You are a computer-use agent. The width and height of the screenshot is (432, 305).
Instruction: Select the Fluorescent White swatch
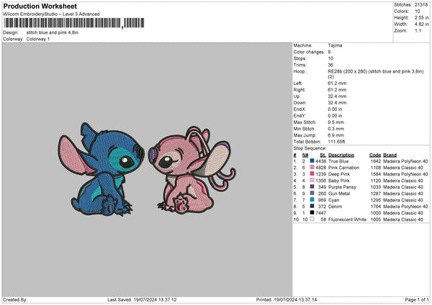pyautogui.click(x=312, y=220)
